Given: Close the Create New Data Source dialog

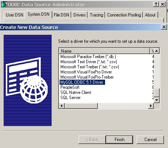Looking at the screenshot, I should 164,27.
